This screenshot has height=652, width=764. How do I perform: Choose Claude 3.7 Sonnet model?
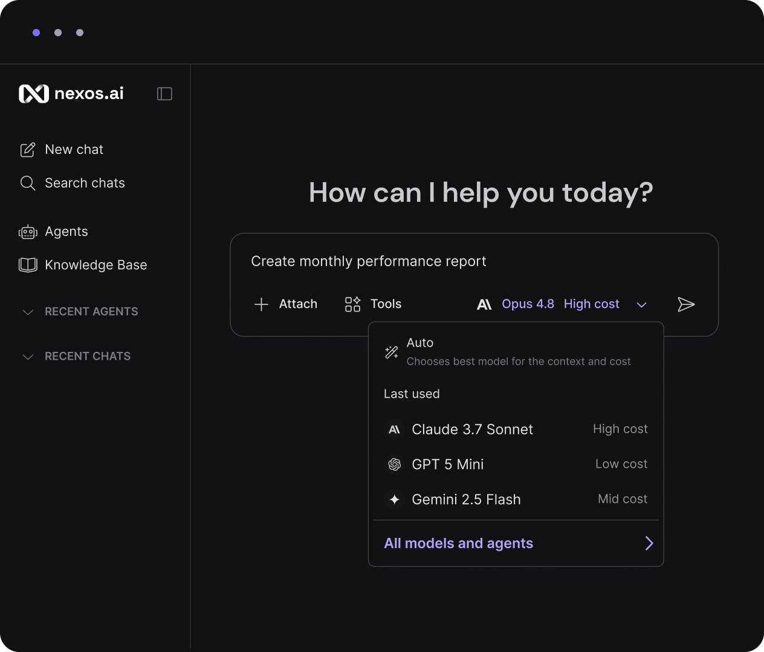pyautogui.click(x=516, y=429)
